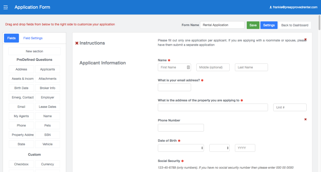Screen dimensions: 321x172
Task: Switch to the Field Settings tab
Action: coord(33,38)
